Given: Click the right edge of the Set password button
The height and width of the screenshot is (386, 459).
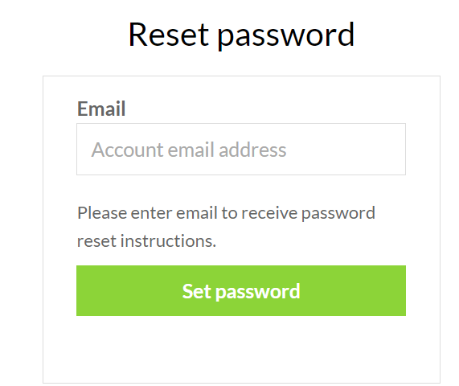Looking at the screenshot, I should coord(400,290).
